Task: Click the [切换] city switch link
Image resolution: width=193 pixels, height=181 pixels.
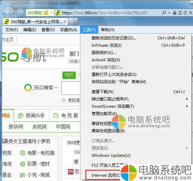Action: [x=74, y=61]
